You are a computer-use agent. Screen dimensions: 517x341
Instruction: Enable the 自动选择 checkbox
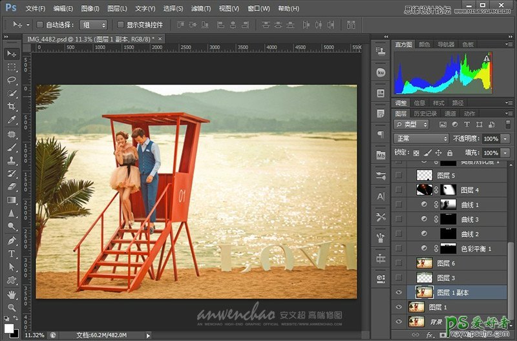pyautogui.click(x=39, y=25)
